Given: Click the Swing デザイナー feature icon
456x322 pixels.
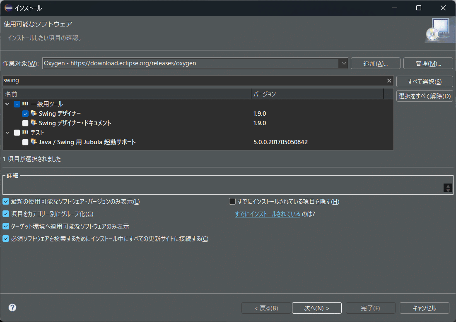Looking at the screenshot, I should click(x=34, y=113).
